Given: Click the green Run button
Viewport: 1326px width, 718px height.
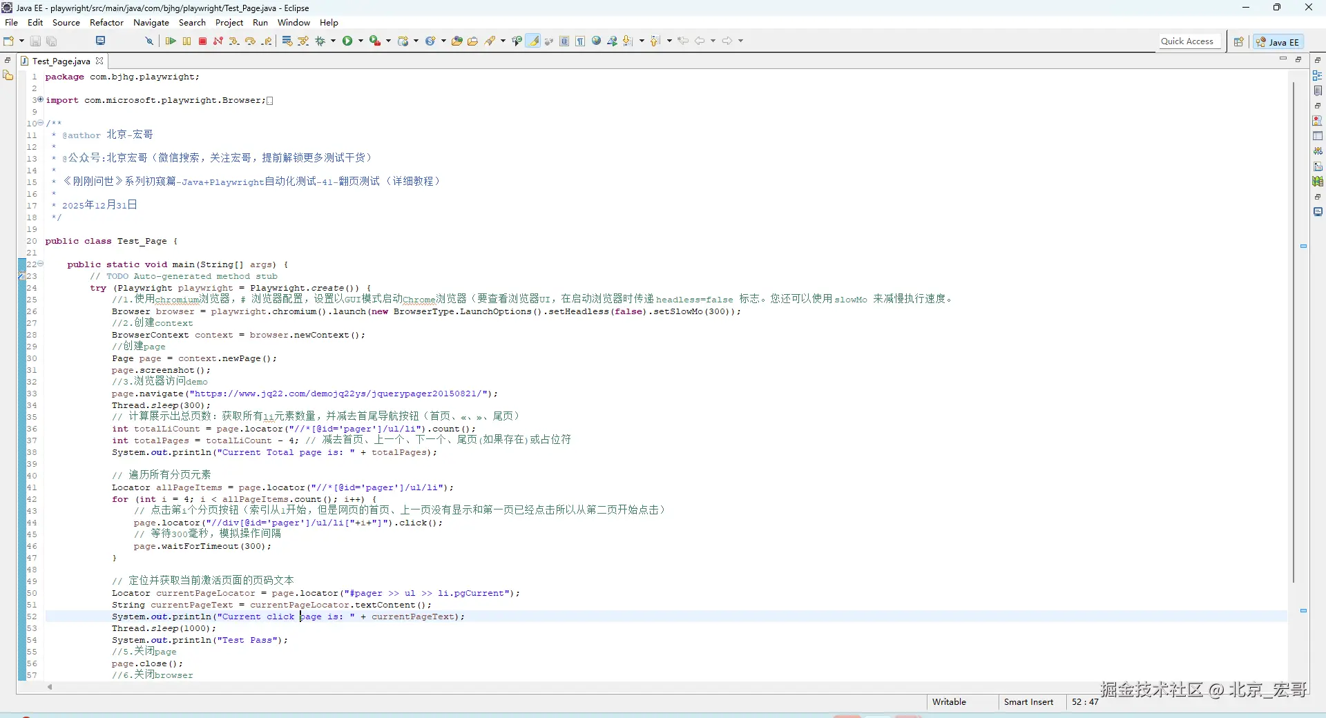Looking at the screenshot, I should (347, 41).
